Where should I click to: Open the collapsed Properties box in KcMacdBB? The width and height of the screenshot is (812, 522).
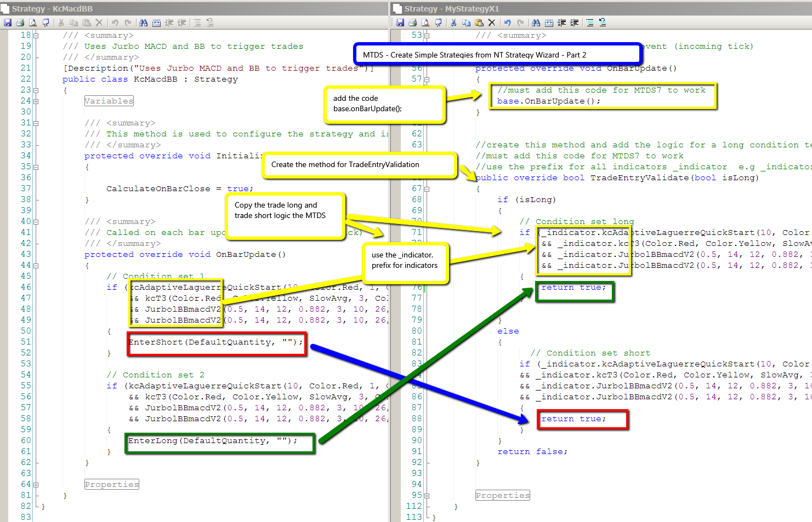coord(112,484)
